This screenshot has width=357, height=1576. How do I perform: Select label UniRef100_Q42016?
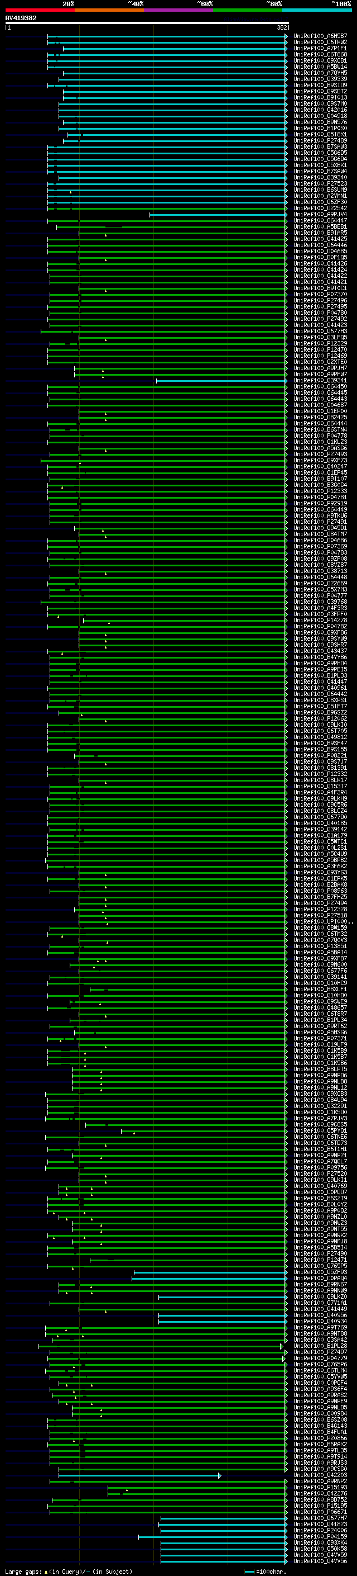320,110
